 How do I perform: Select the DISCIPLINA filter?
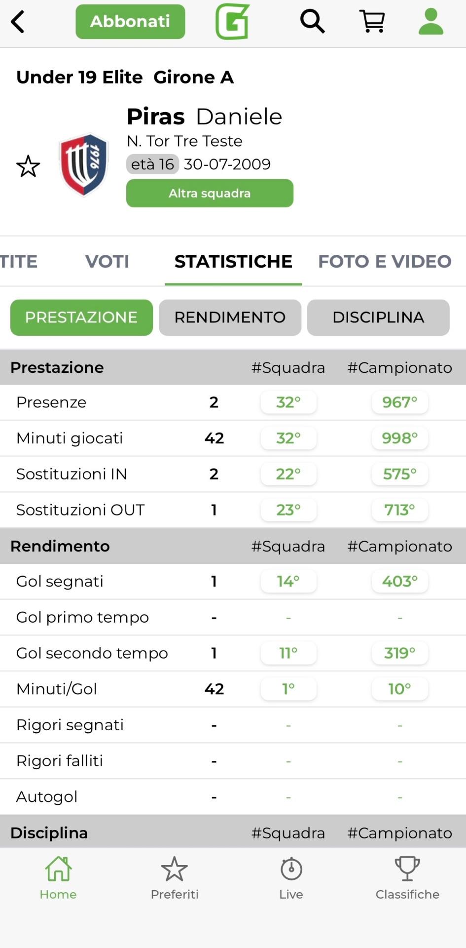(378, 317)
